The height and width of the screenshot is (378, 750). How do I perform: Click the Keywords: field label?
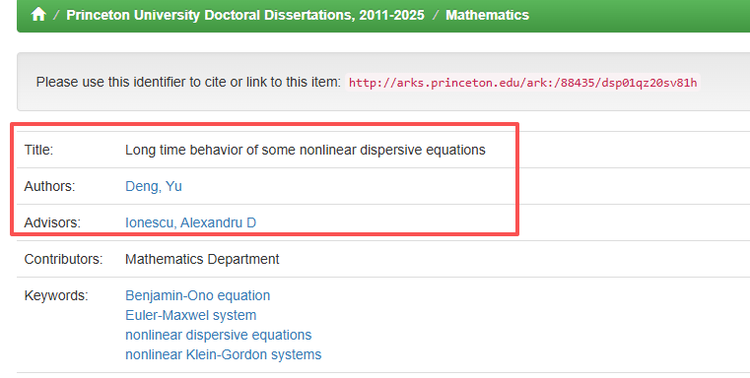(56, 295)
